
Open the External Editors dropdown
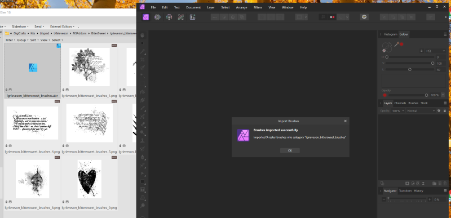point(62,26)
